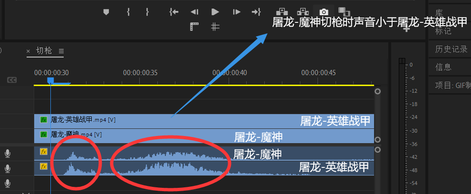Click fx badge on 屠龙-英雄战甲.mp4 clip

44,120
